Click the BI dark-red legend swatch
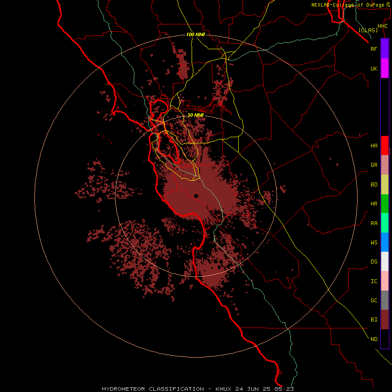 (x=385, y=320)
